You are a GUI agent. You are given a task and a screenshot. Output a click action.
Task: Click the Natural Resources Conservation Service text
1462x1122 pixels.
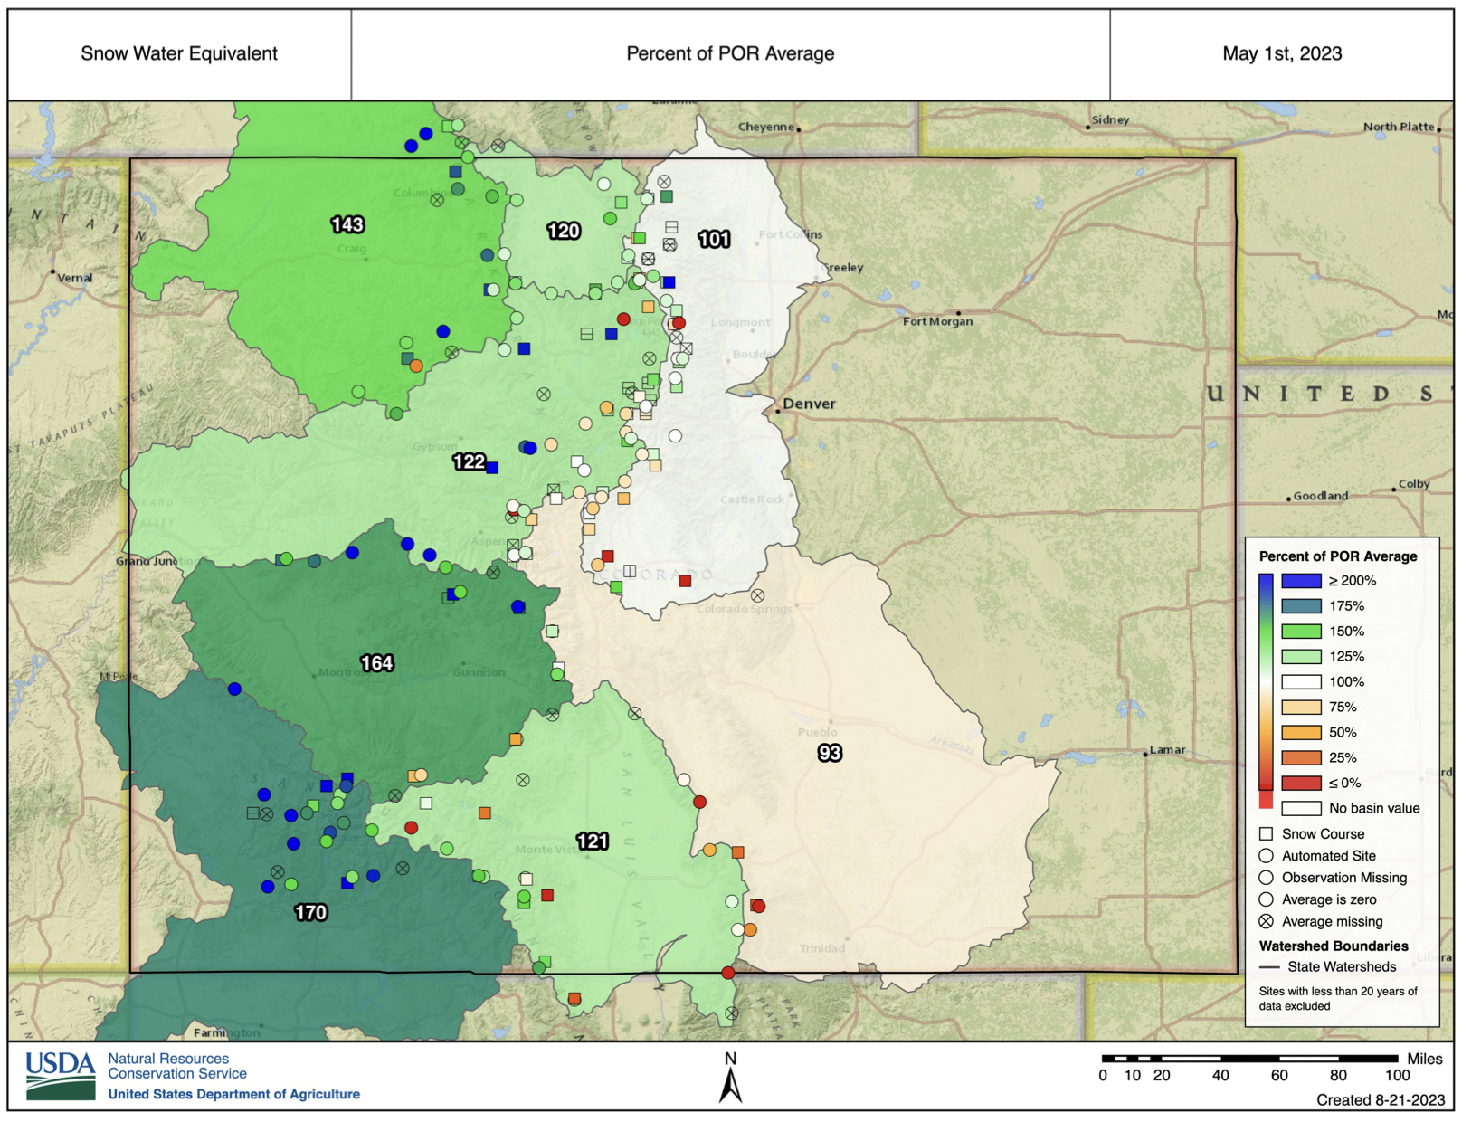click(177, 1066)
